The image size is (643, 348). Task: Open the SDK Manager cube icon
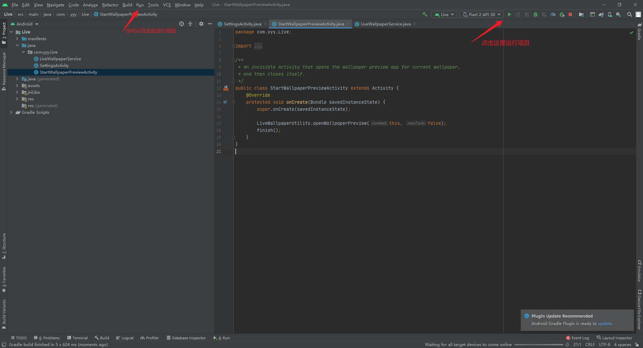coord(619,14)
